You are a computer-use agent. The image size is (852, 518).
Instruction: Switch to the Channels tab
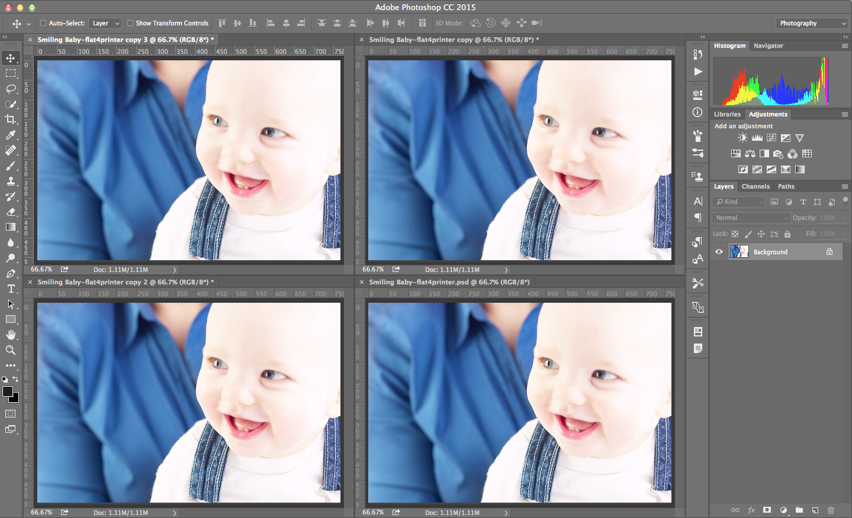tap(755, 186)
